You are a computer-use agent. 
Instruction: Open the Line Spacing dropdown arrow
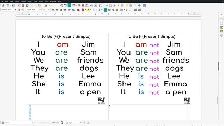pyautogui.click(x=124, y=10)
